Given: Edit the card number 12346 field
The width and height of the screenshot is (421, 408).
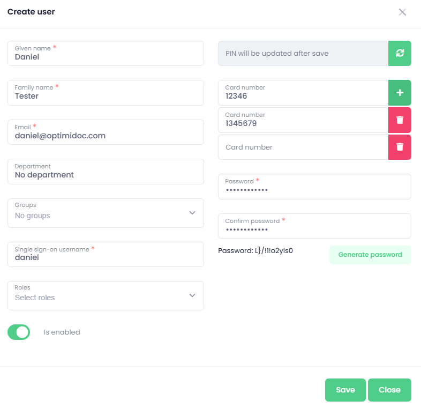Looking at the screenshot, I should click(x=303, y=93).
